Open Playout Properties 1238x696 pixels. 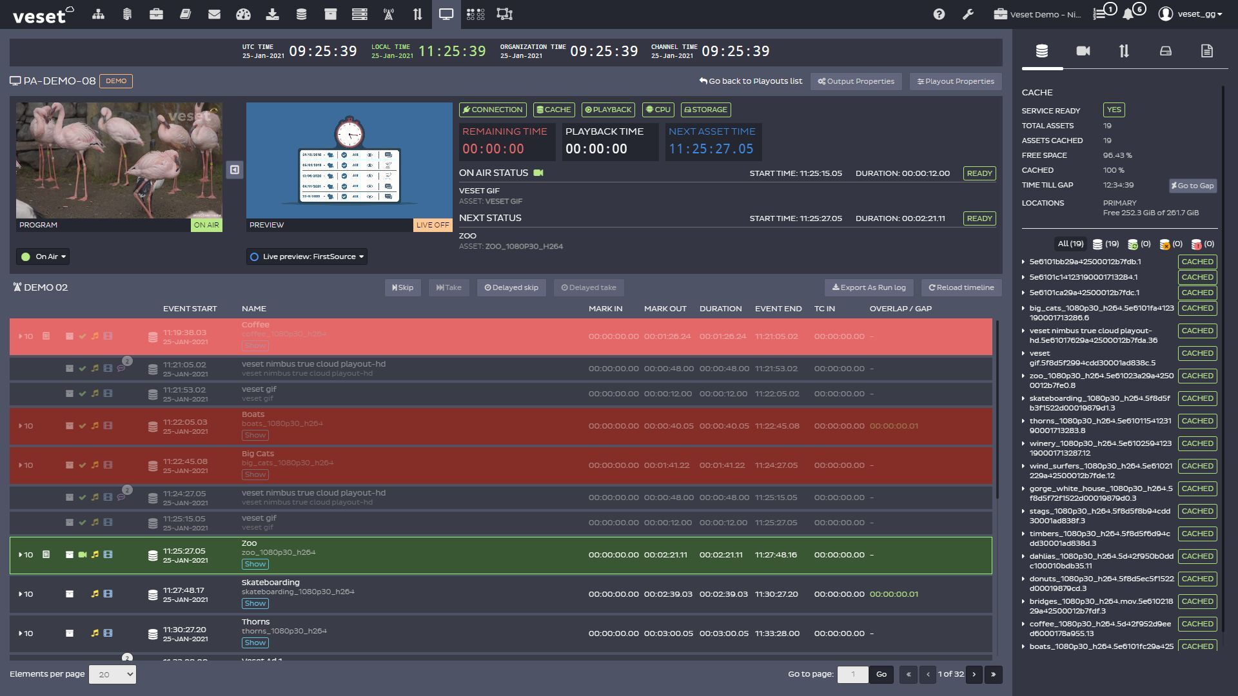click(956, 81)
